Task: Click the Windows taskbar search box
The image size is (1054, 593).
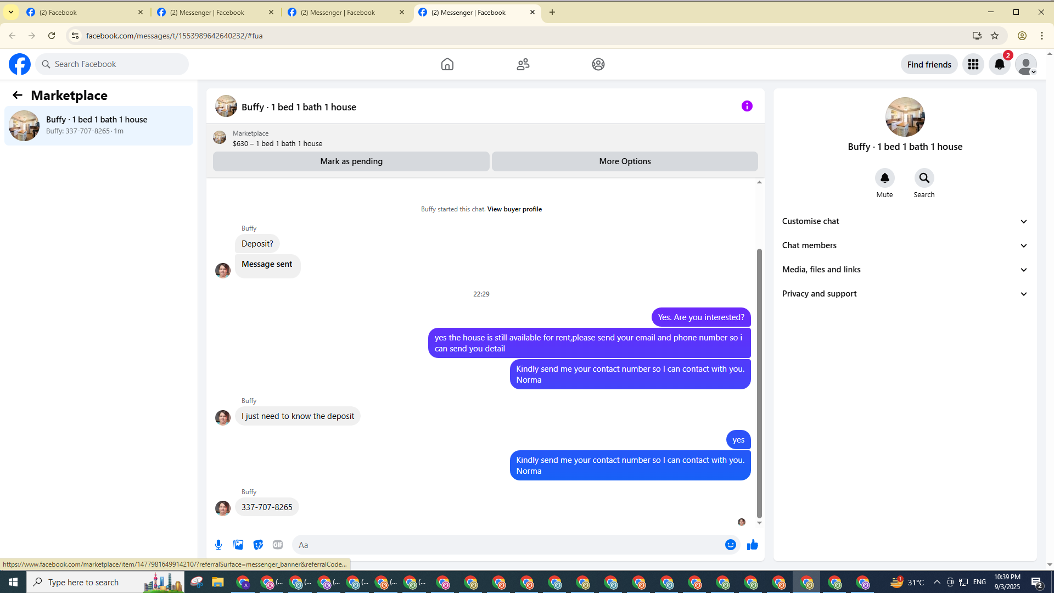Action: click(x=105, y=582)
